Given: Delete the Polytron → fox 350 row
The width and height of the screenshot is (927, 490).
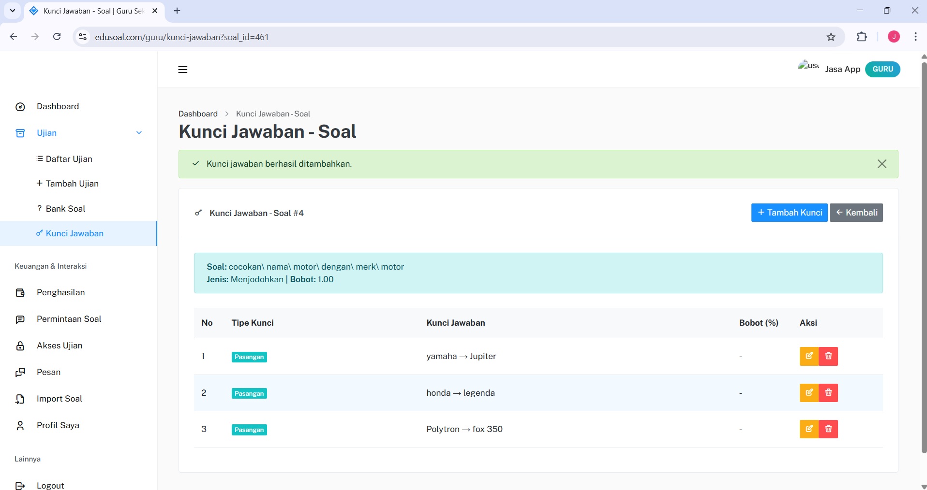Looking at the screenshot, I should coord(828,429).
